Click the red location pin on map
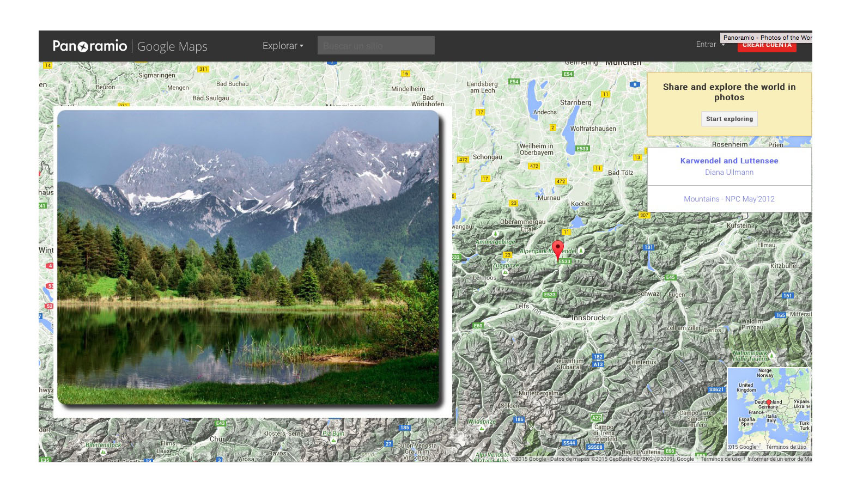851x494 pixels. (558, 250)
